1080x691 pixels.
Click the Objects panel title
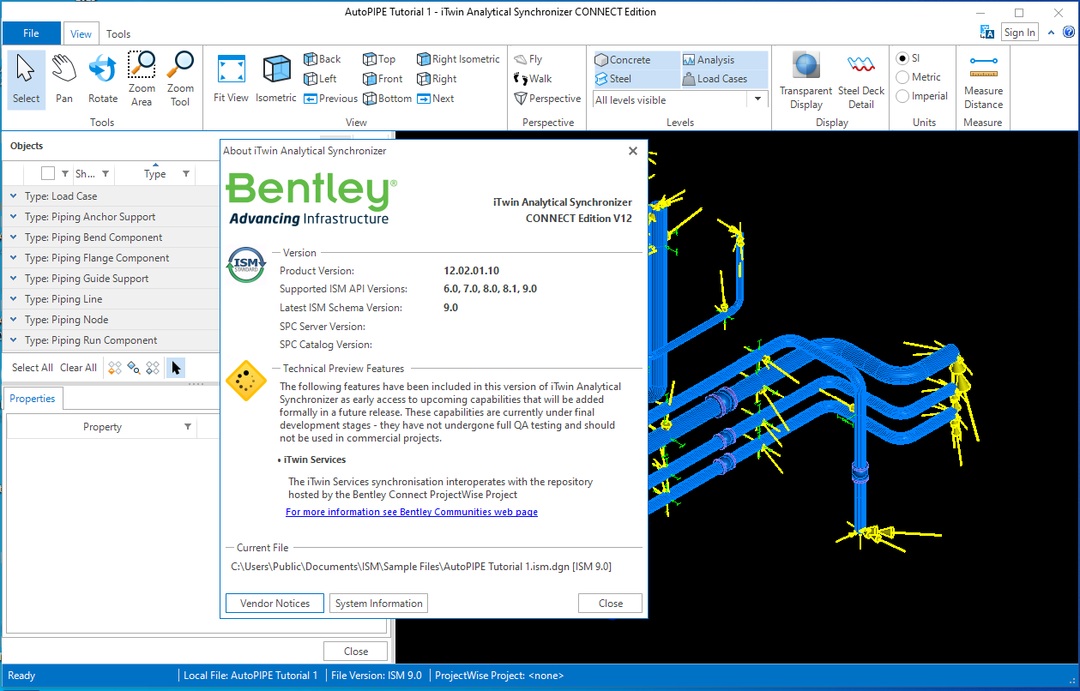coord(27,146)
